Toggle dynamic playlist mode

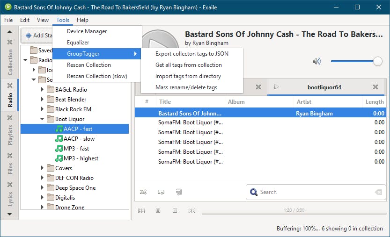[178, 192]
